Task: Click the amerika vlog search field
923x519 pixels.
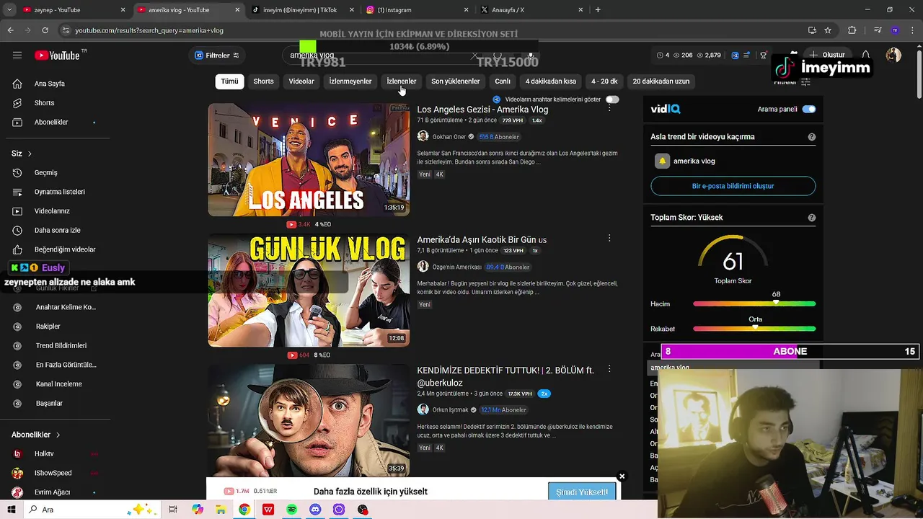Action: 375,56
